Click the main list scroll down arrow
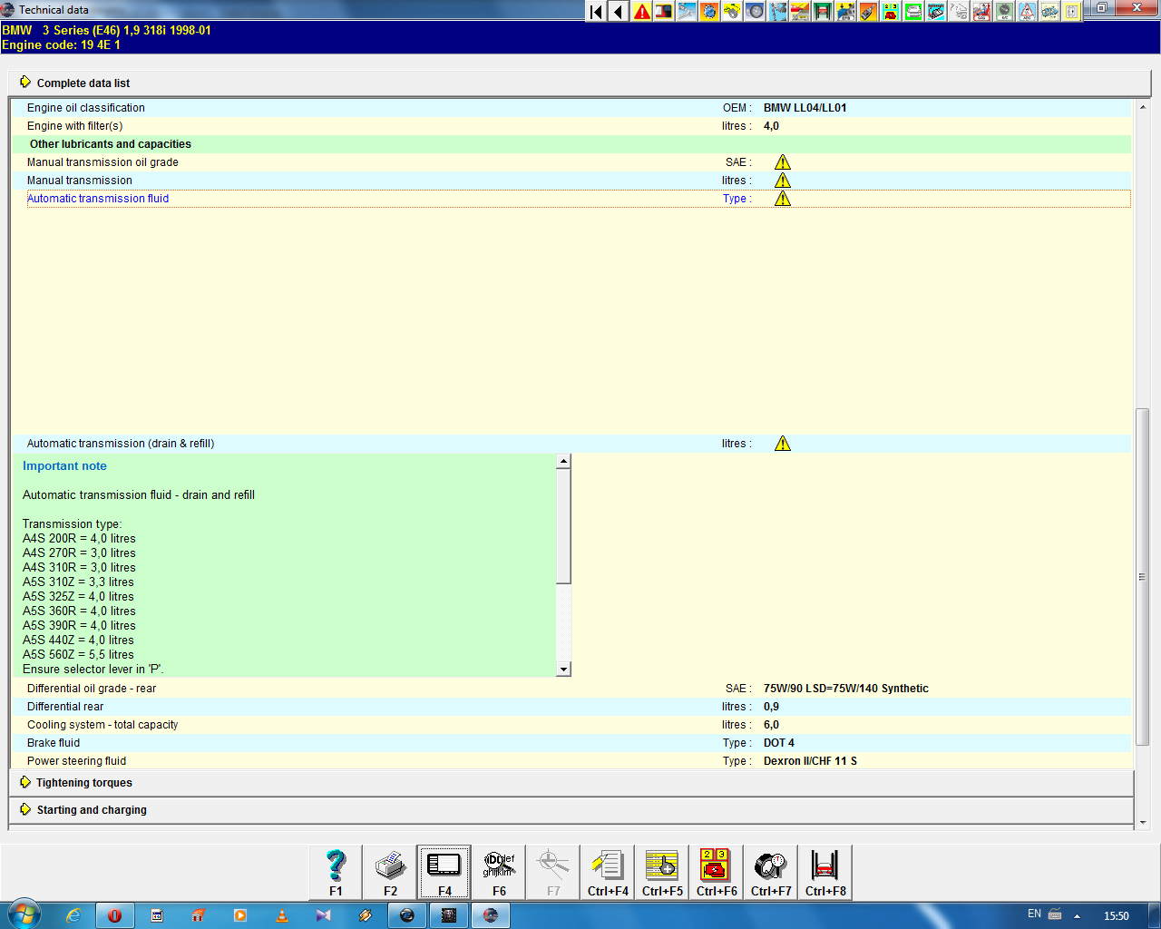 pos(1142,822)
